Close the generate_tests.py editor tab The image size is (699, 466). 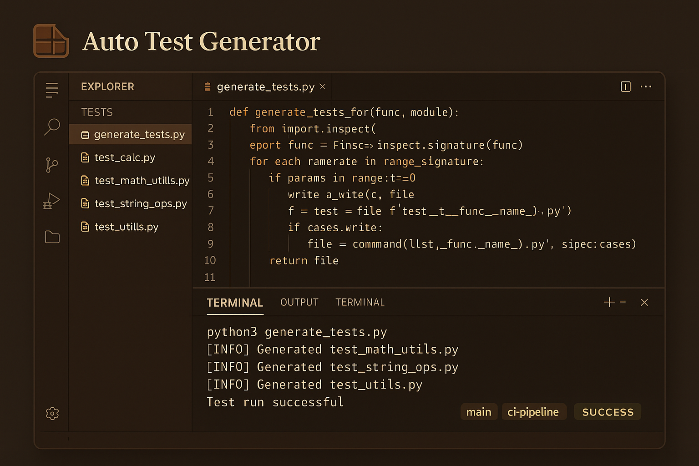click(322, 86)
